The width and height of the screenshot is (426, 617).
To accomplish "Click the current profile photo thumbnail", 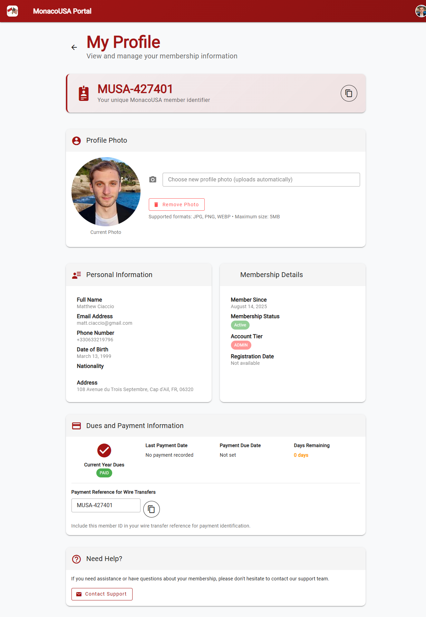I will pos(106,192).
